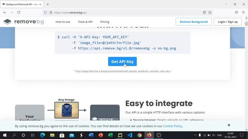
Task: Open the How to use menu
Action: click(x=63, y=22)
